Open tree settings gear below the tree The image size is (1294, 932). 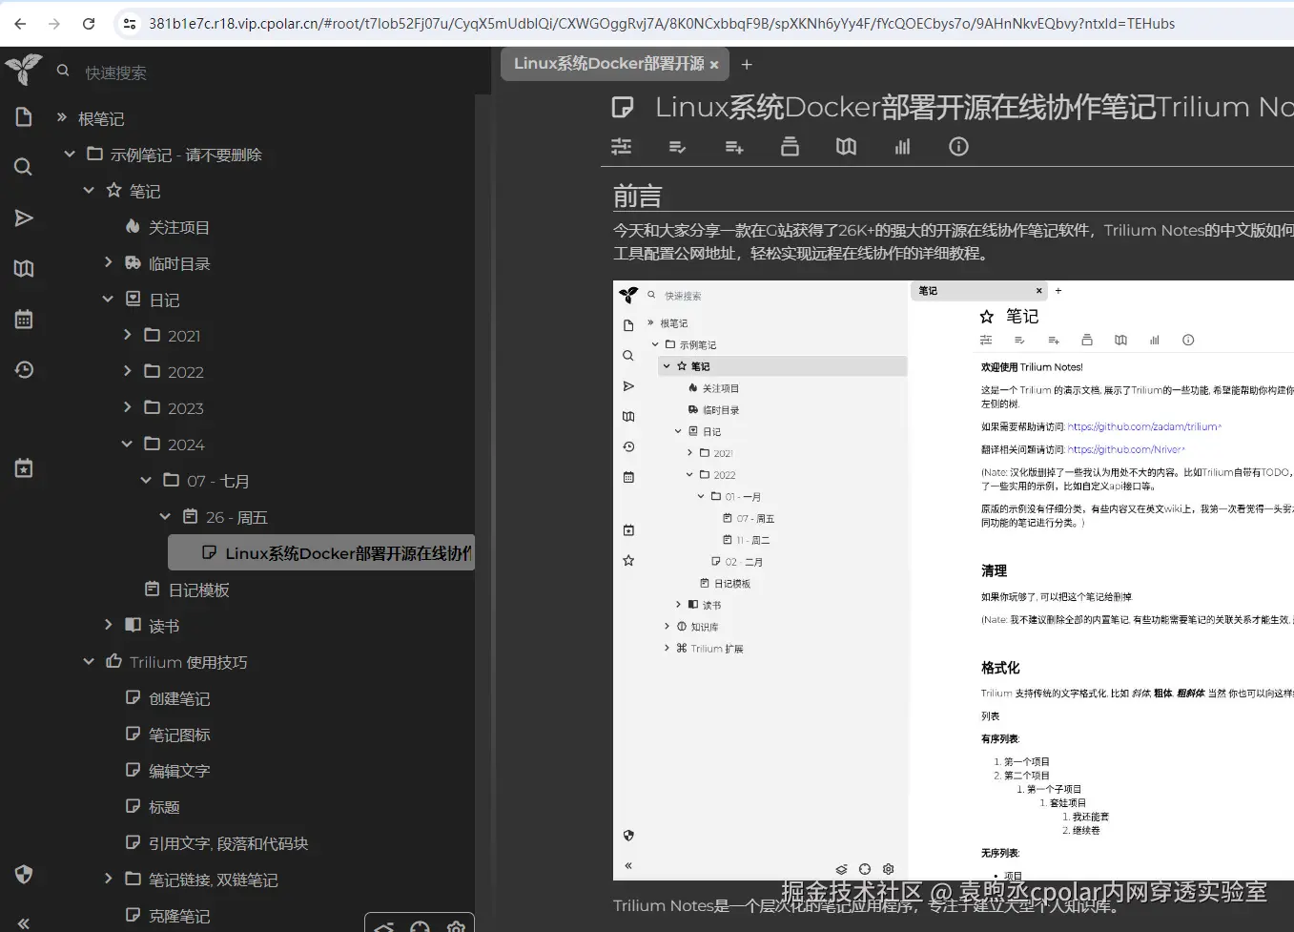[x=456, y=926]
